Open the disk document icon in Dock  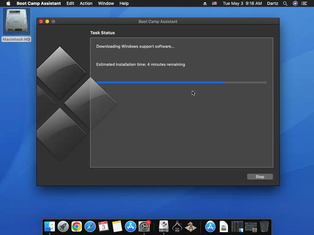[224, 226]
